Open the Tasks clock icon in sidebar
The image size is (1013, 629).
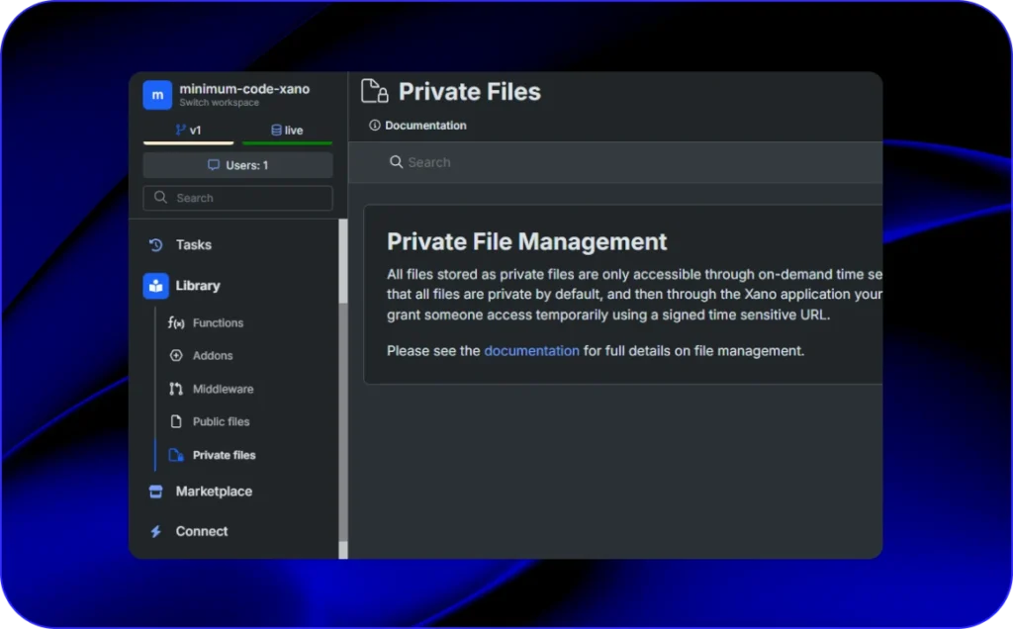click(155, 245)
